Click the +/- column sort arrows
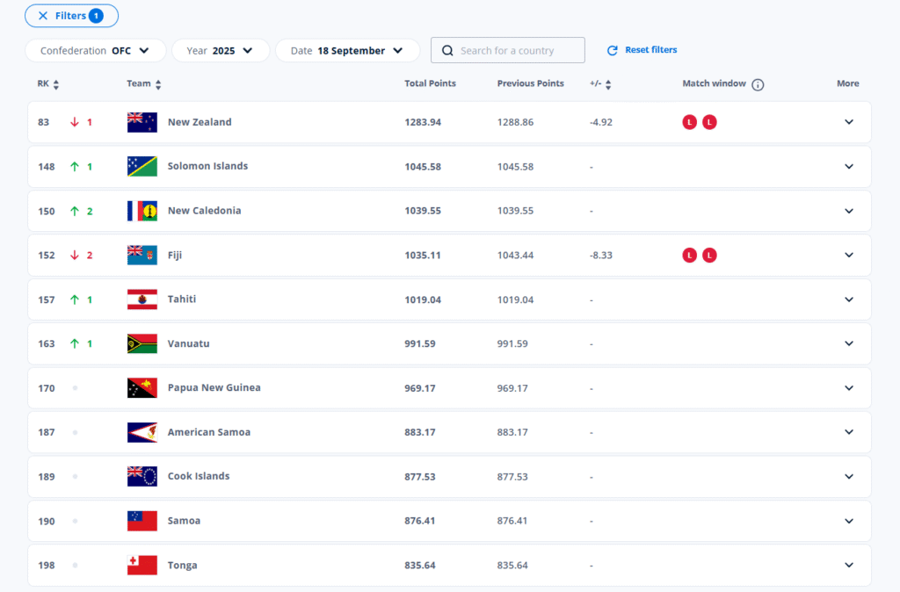The width and height of the screenshot is (900, 592). point(608,84)
